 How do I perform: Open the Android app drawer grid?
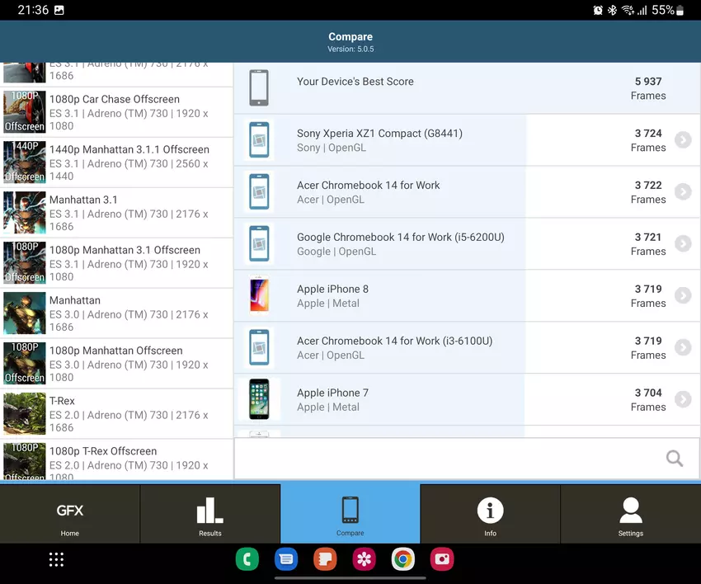click(x=56, y=560)
